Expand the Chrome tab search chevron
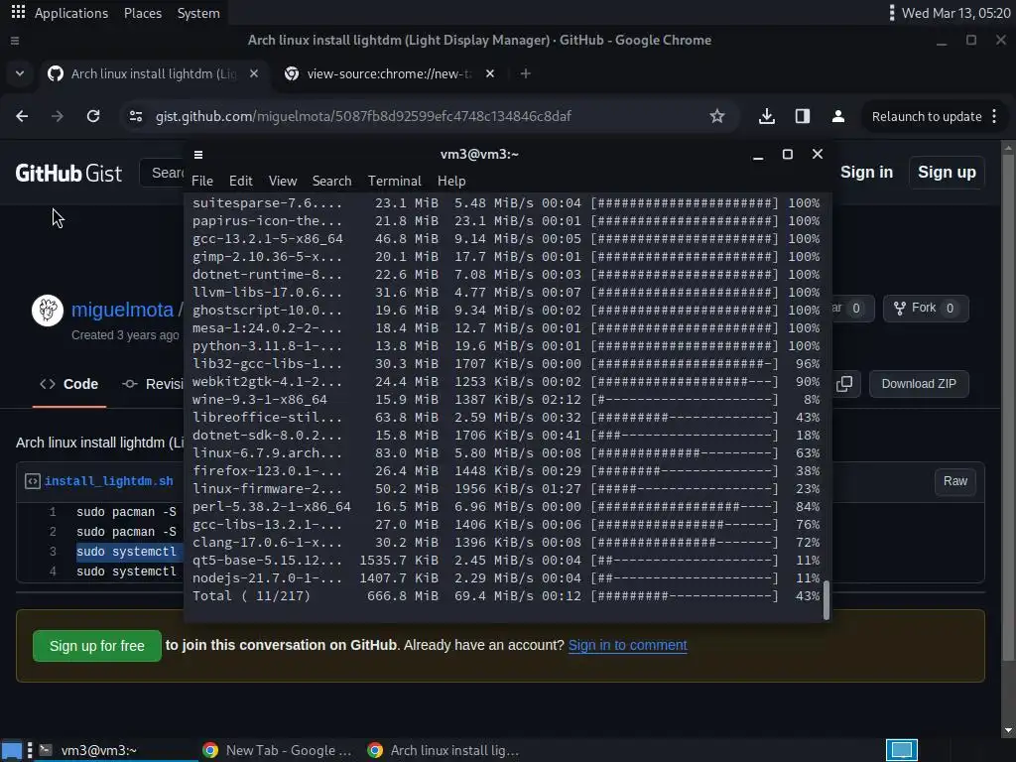The height and width of the screenshot is (762, 1016). tap(20, 73)
